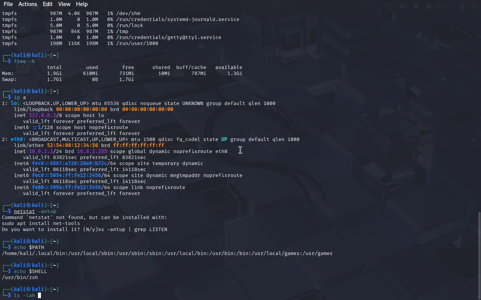Click the 'eth0:' interface name
The width and height of the screenshot is (481, 300).
coord(18,139)
